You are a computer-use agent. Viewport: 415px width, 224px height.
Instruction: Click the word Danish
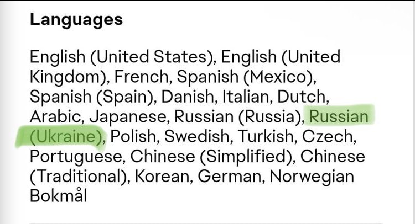188,97
